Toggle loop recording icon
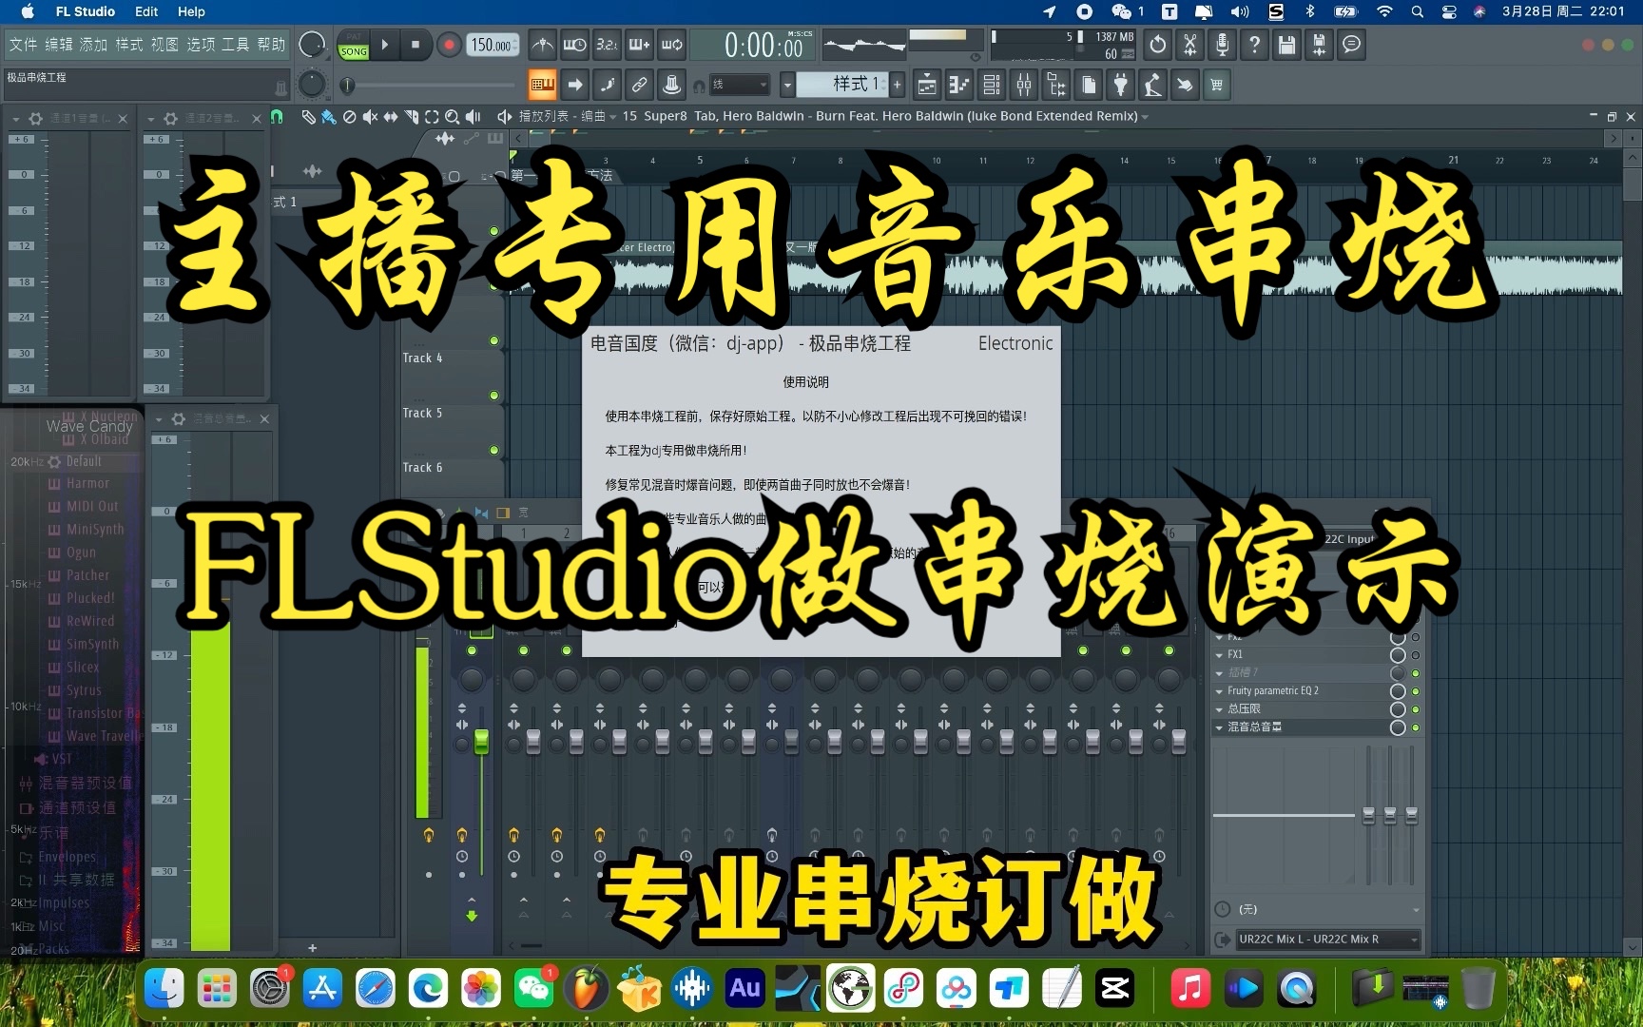 [672, 45]
